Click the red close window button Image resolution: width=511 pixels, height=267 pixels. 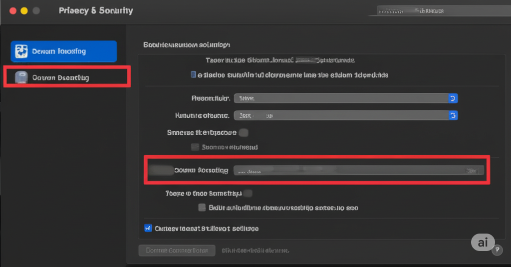[13, 11]
